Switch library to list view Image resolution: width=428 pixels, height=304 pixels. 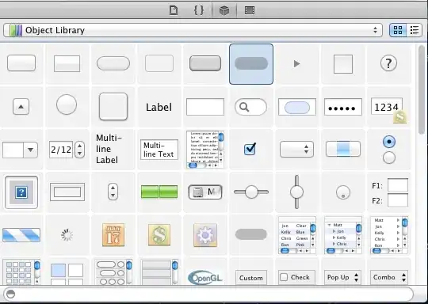coord(415,30)
